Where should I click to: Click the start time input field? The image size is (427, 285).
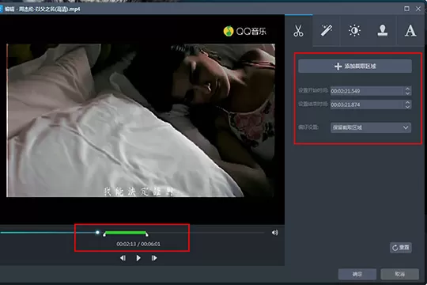pos(367,91)
